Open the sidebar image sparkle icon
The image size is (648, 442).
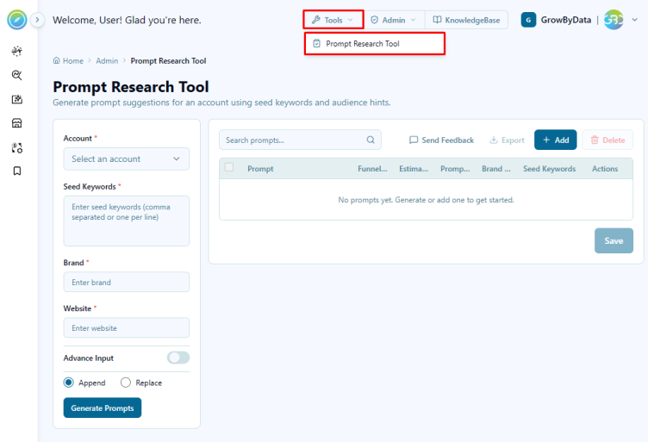[x=17, y=99]
